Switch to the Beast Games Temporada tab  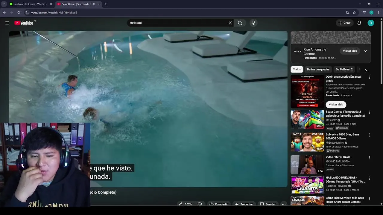(x=75, y=4)
